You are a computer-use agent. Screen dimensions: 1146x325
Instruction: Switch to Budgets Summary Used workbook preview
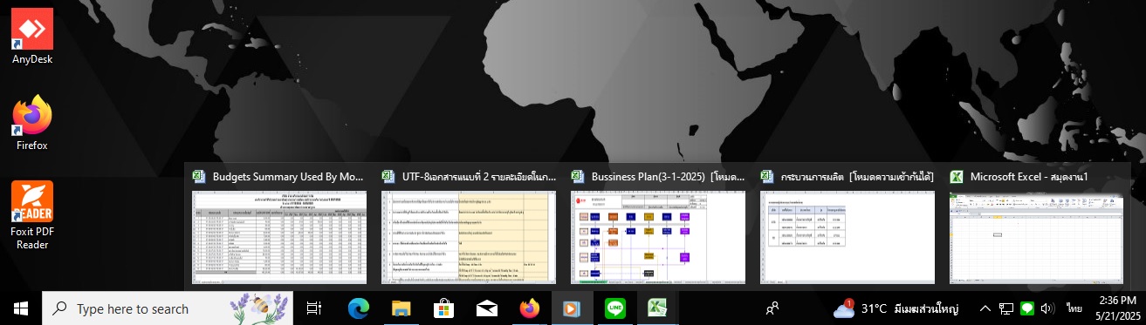click(279, 225)
